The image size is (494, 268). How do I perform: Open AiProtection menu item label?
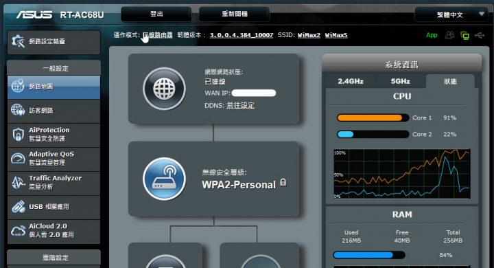coord(49,134)
